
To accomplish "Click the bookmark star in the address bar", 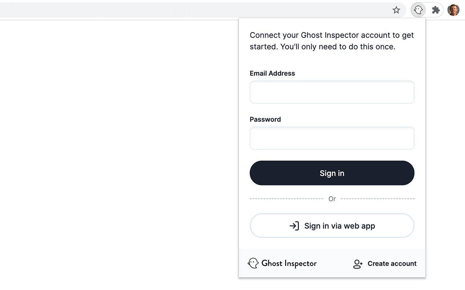I will pyautogui.click(x=396, y=10).
